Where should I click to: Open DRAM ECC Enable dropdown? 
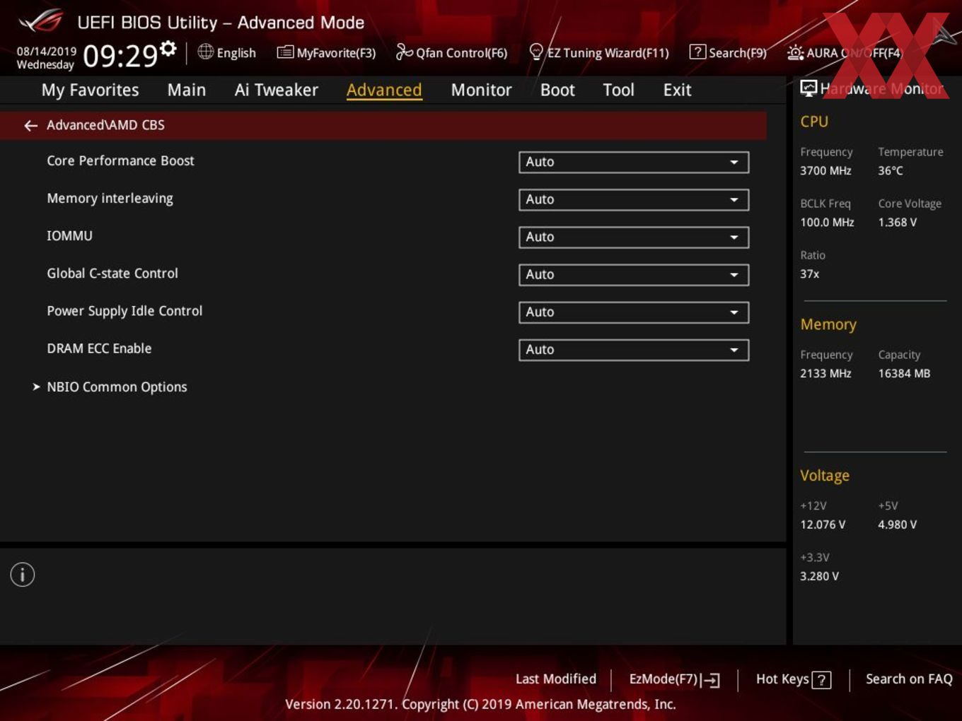[x=634, y=350]
